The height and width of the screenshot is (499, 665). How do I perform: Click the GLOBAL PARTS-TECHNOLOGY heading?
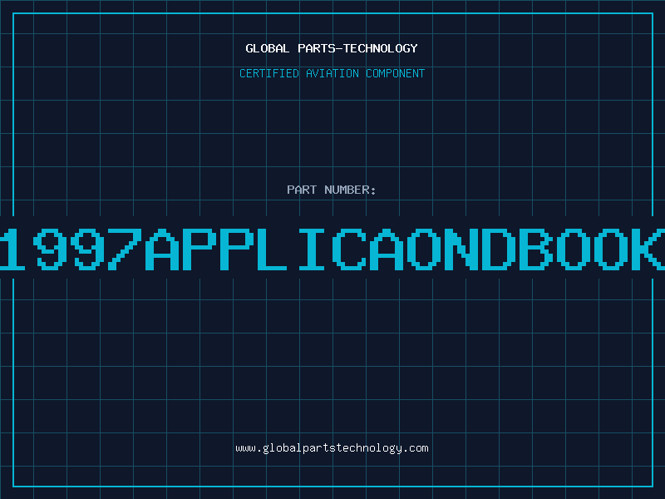tap(332, 48)
